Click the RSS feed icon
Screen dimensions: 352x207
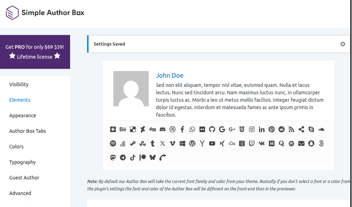click(291, 129)
